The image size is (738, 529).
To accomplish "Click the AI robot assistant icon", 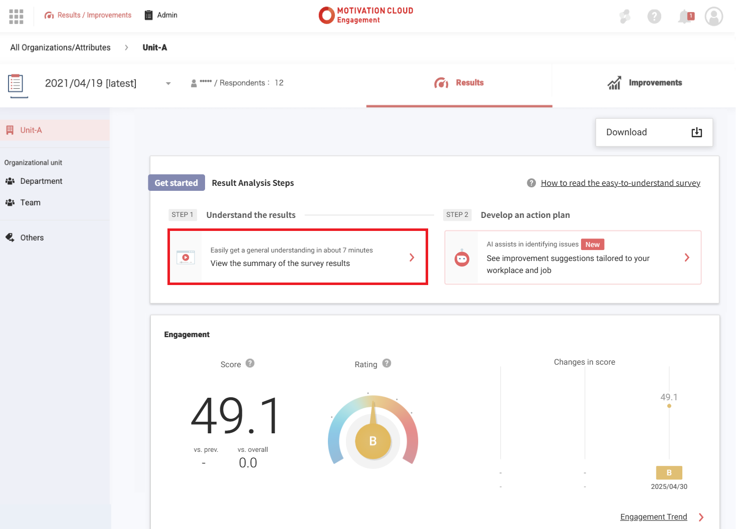I will [462, 258].
